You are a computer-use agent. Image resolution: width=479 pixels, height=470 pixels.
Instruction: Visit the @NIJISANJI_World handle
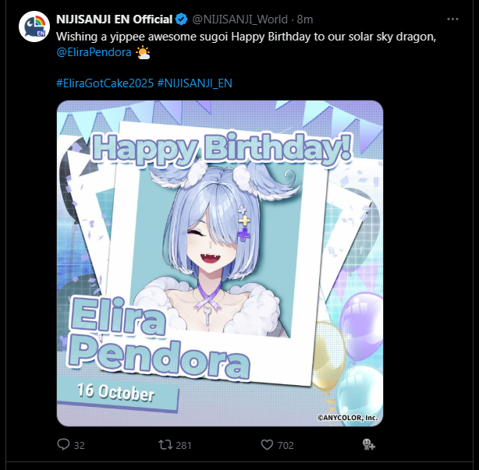tap(239, 19)
